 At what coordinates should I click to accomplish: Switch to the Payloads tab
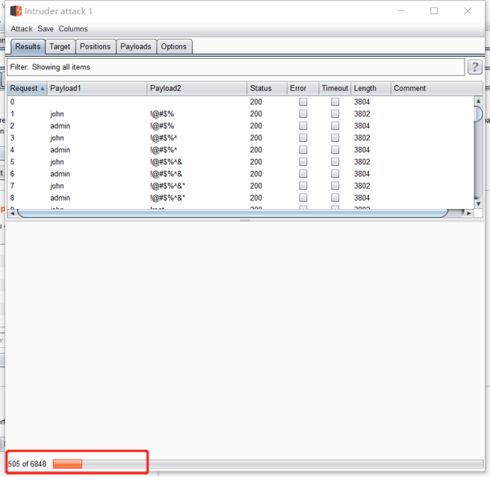[136, 47]
